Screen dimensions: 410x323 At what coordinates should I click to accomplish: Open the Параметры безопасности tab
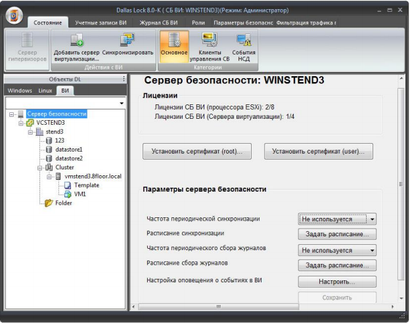click(x=243, y=23)
